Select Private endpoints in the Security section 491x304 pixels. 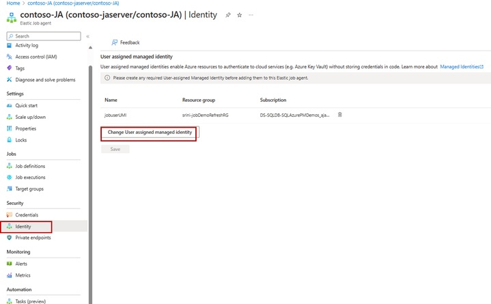(33, 238)
